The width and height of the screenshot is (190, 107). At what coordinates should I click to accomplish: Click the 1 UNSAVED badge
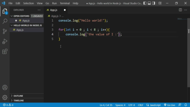[x=37, y=16]
